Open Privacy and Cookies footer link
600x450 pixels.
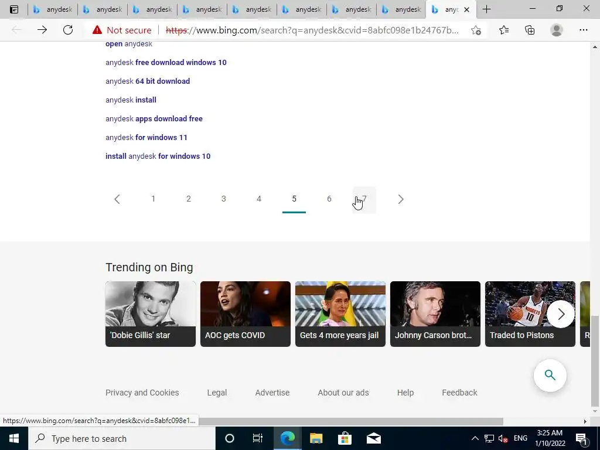pos(142,393)
